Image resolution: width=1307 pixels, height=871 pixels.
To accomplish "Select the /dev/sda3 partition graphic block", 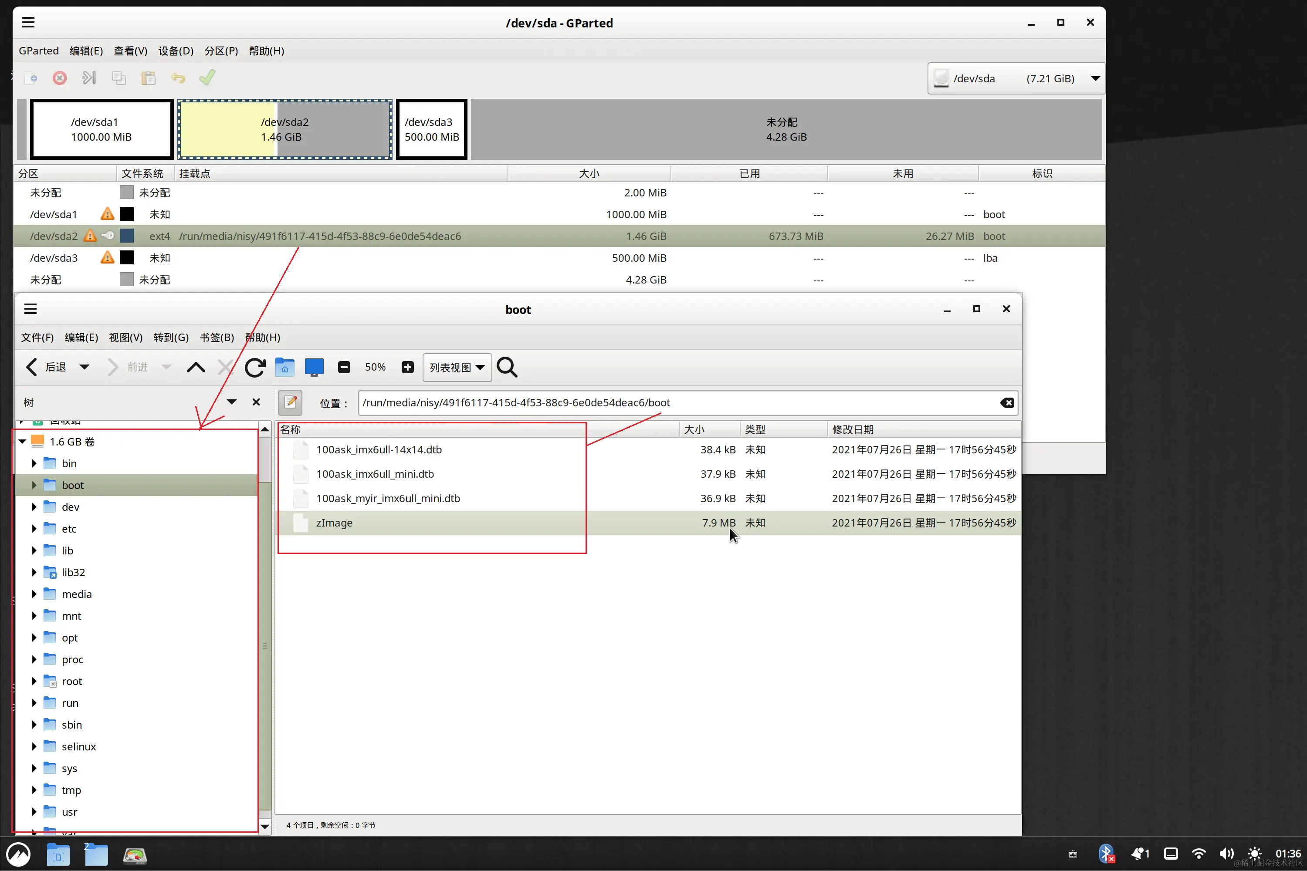I will point(431,129).
